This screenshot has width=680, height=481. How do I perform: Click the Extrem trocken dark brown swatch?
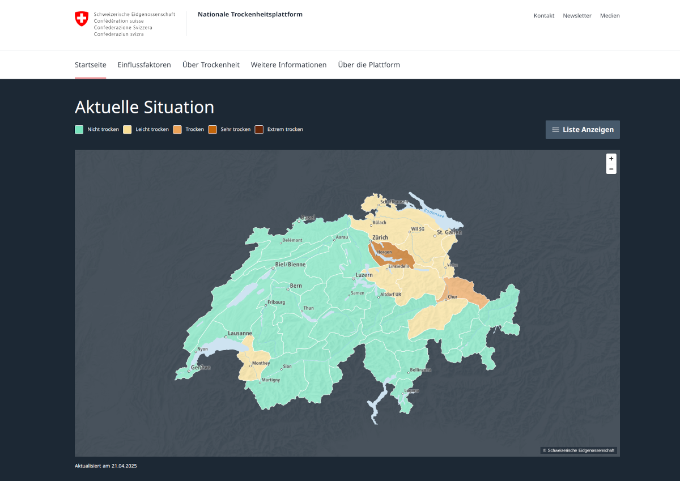point(259,129)
